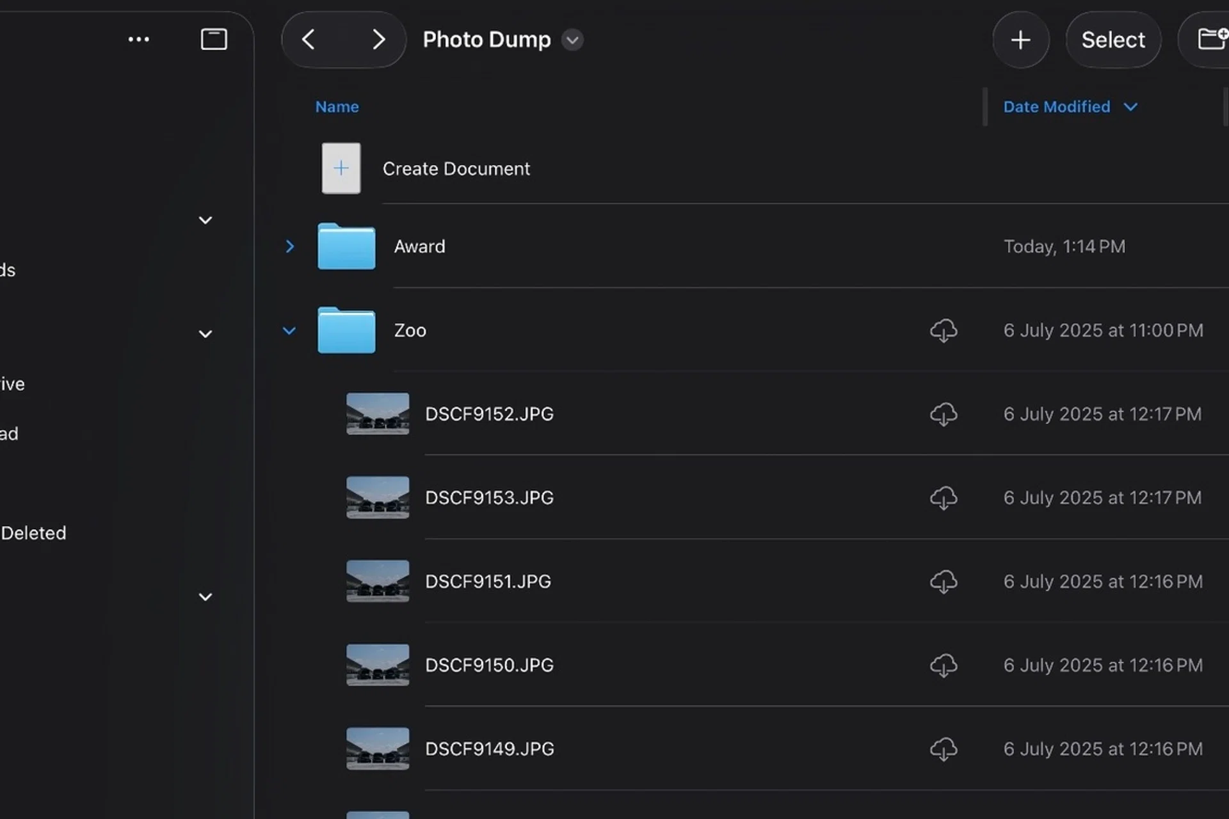This screenshot has height=819, width=1229.
Task: Go forward with the right arrow
Action: [x=378, y=40]
